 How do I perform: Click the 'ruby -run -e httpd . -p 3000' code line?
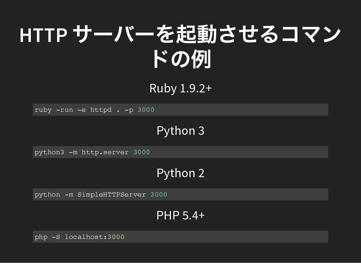pos(180,109)
